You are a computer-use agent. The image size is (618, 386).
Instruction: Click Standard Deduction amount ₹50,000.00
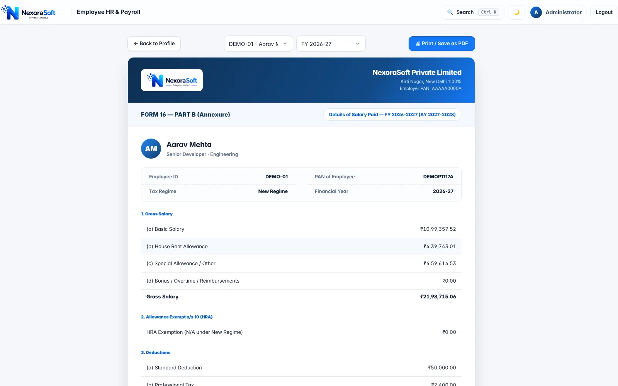pos(442,368)
